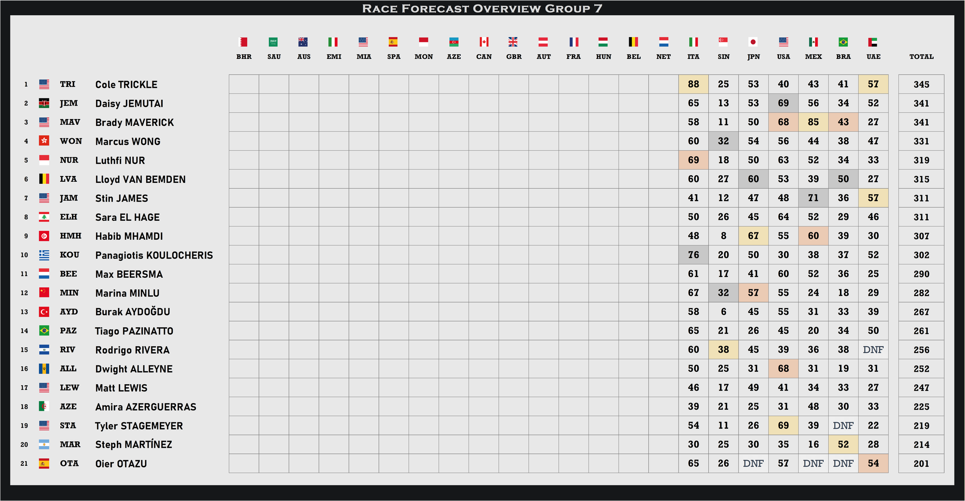Open driver name Marcus WONG
This screenshot has height=501, width=965.
click(x=127, y=141)
